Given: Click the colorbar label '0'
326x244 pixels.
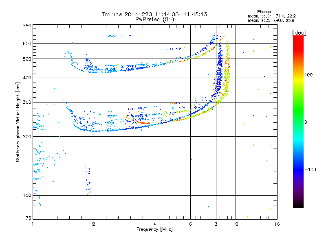Looking at the screenshot, I should tap(306, 122).
